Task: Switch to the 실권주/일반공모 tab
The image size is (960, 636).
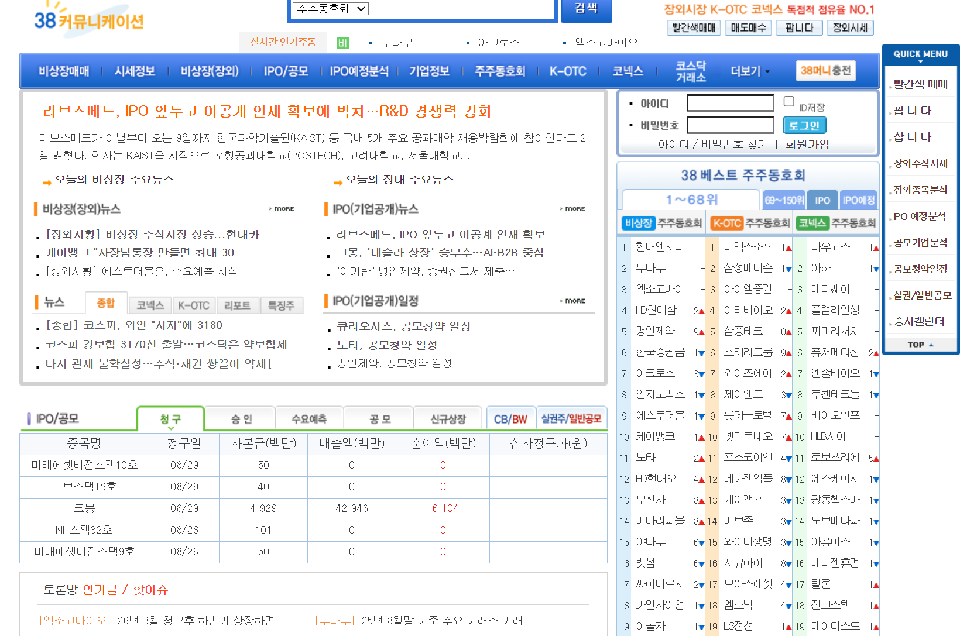Action: click(571, 419)
